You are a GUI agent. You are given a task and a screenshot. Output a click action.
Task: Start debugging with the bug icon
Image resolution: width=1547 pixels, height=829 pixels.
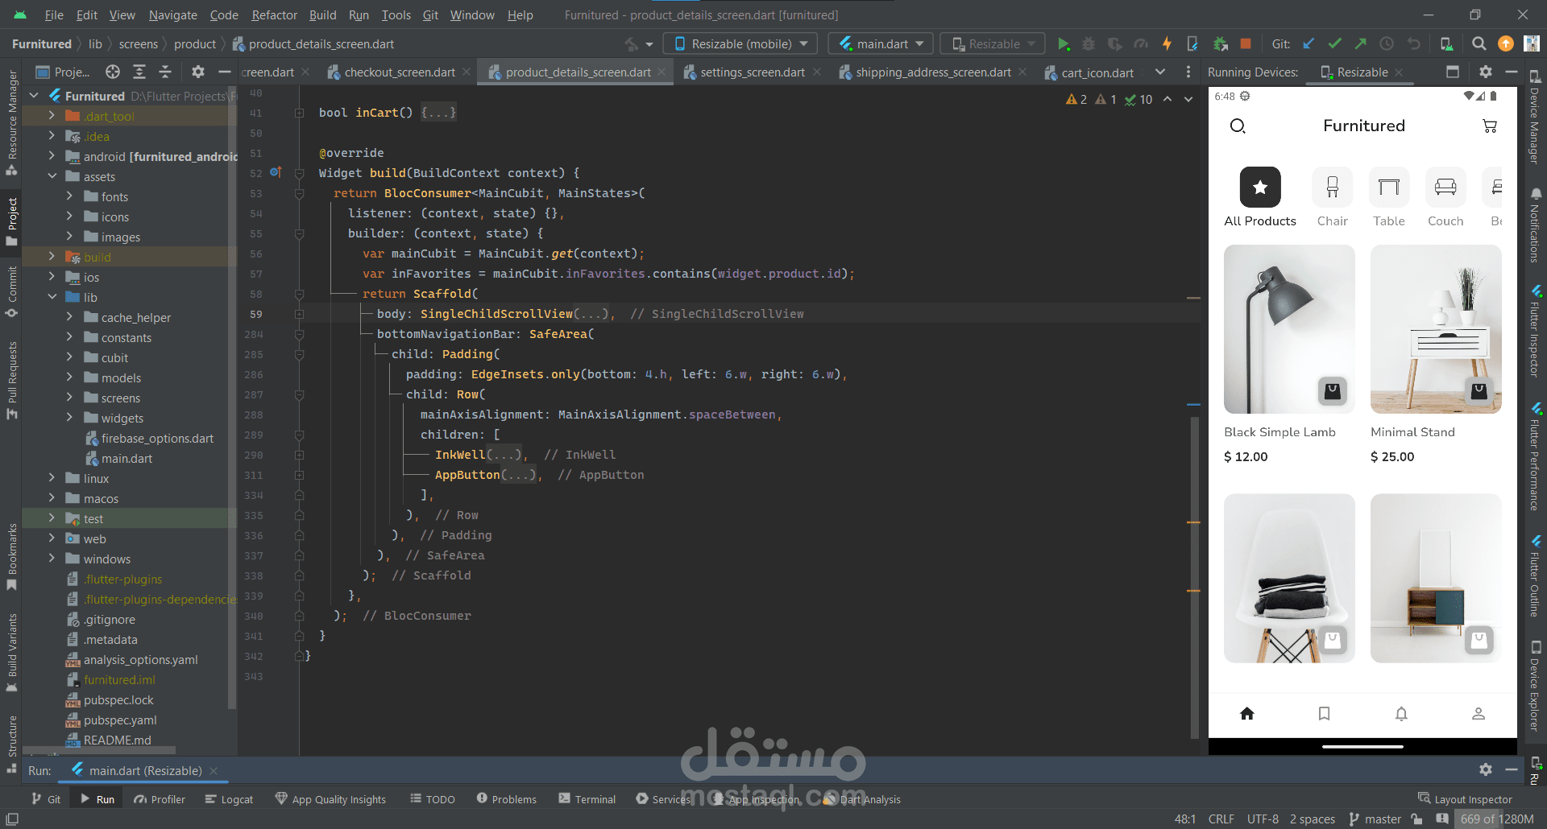pyautogui.click(x=1089, y=44)
